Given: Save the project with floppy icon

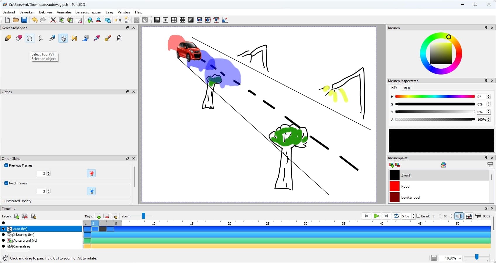Looking at the screenshot, I should click(x=24, y=20).
